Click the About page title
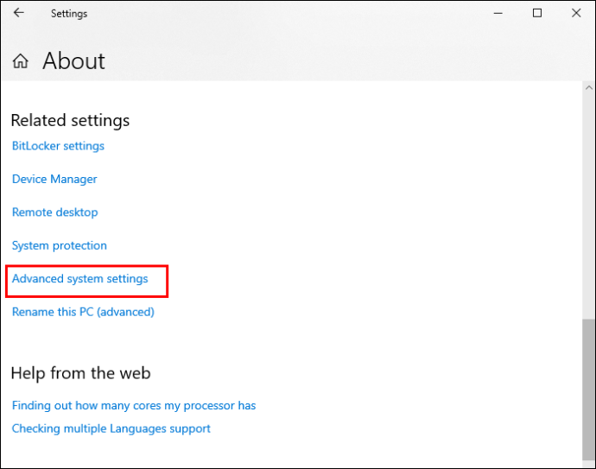 tap(73, 60)
